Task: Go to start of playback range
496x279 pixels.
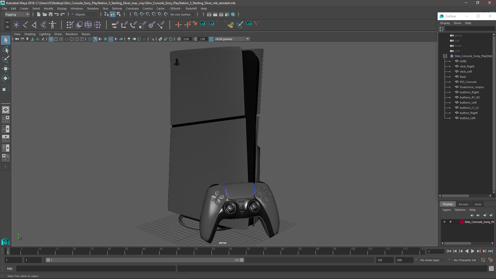Action: [449, 251]
